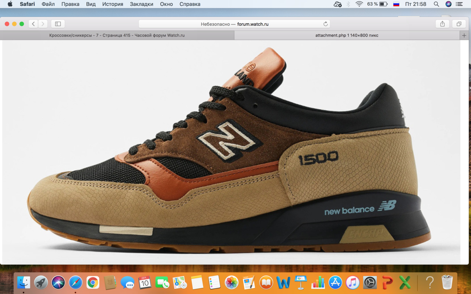Open the Apple menu
The height and width of the screenshot is (294, 471).
click(x=10, y=4)
